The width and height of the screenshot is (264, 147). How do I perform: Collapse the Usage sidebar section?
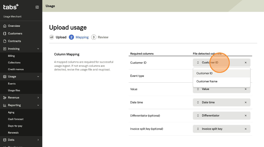point(38,77)
